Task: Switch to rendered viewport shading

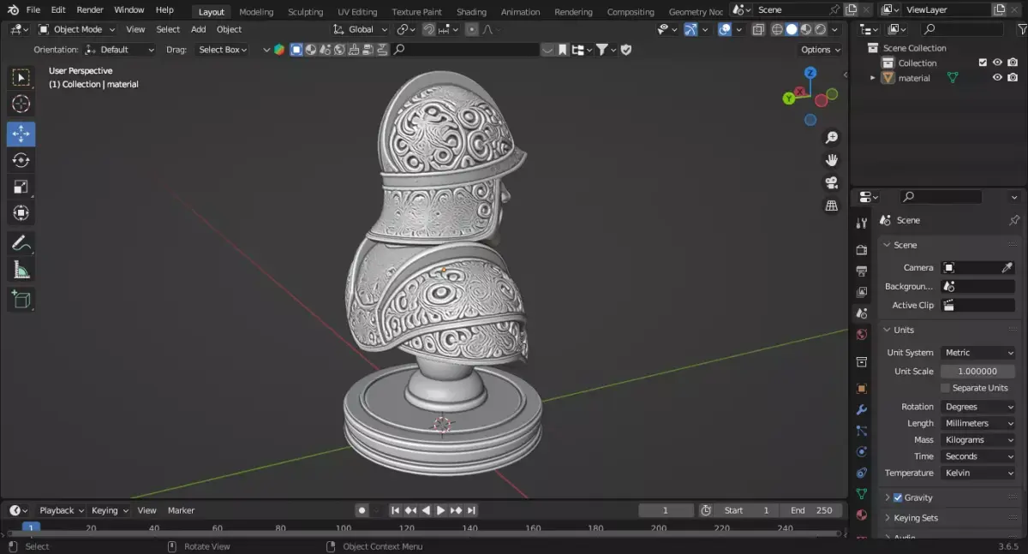Action: tap(820, 29)
